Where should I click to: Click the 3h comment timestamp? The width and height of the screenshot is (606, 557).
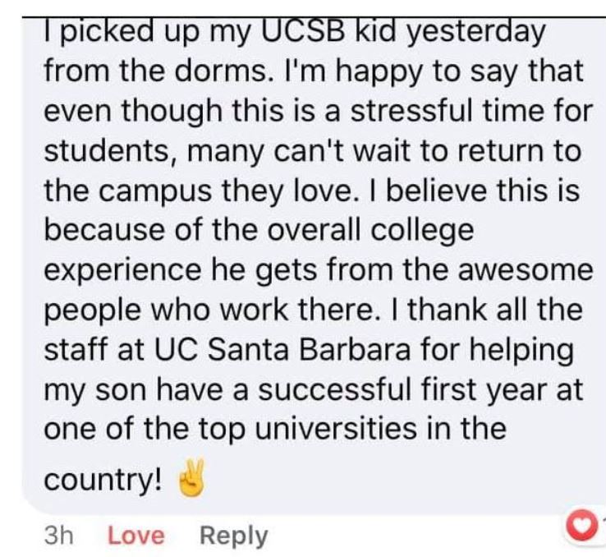[57, 536]
